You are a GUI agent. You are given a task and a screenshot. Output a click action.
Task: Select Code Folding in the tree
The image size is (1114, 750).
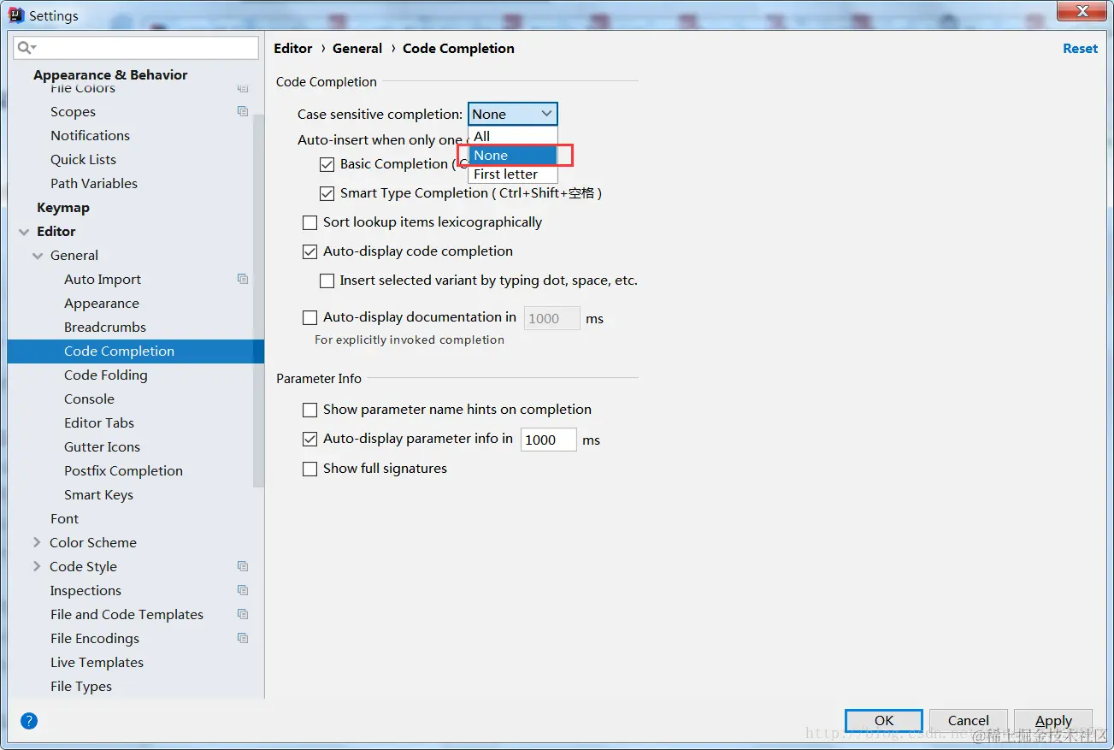click(x=106, y=375)
